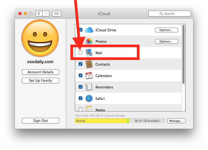Click the Photos label
This screenshot has width=208, height=150.
[101, 41]
